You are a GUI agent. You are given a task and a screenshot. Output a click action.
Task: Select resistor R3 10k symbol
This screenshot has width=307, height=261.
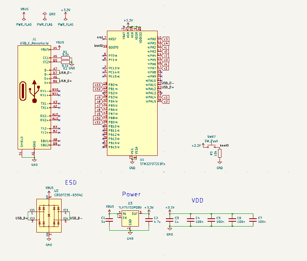tap(220, 153)
